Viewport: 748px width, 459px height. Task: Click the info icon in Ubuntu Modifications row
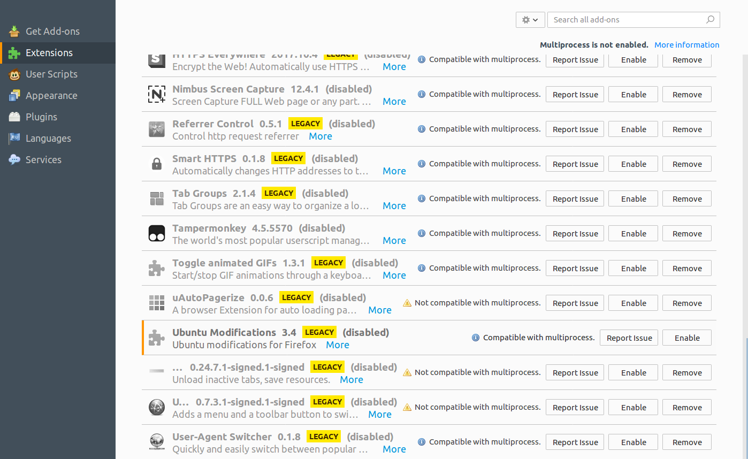[x=476, y=338]
